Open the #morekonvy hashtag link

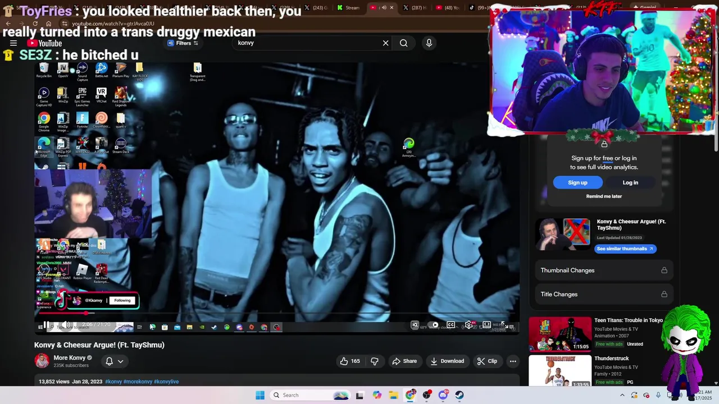tap(138, 382)
